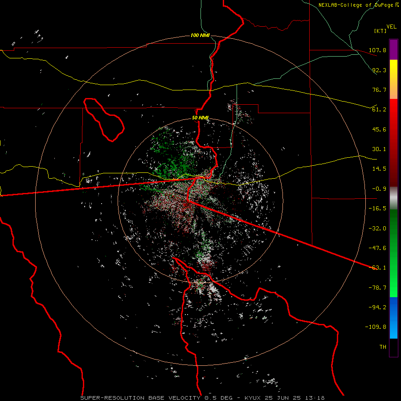Select the -94.2 velocity scale value
The image size is (401, 401).
pos(377,307)
